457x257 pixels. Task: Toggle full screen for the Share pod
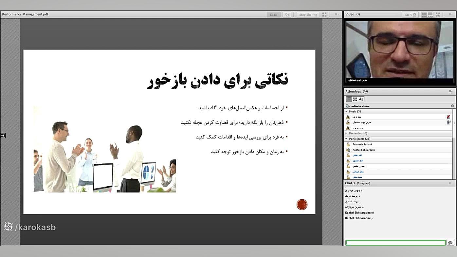(x=324, y=14)
